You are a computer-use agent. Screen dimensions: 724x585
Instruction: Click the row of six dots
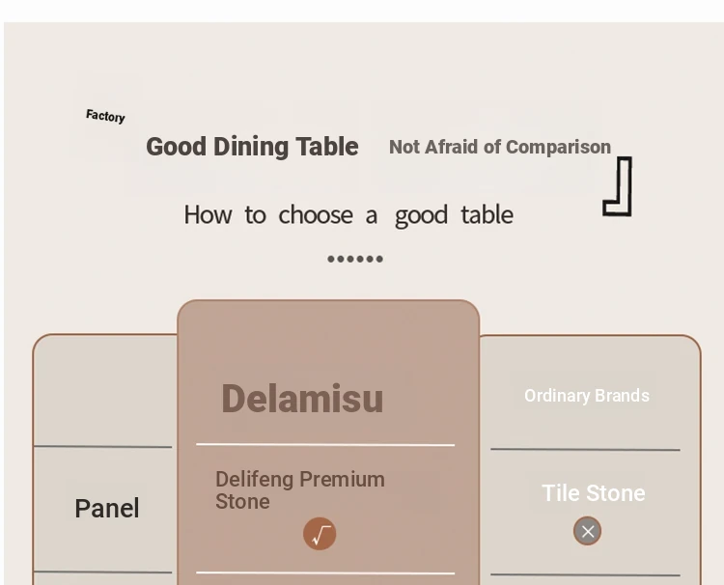click(x=355, y=259)
